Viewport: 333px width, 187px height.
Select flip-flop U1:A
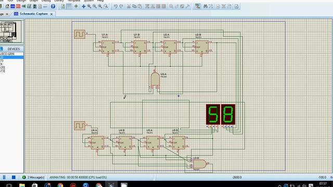(108, 47)
